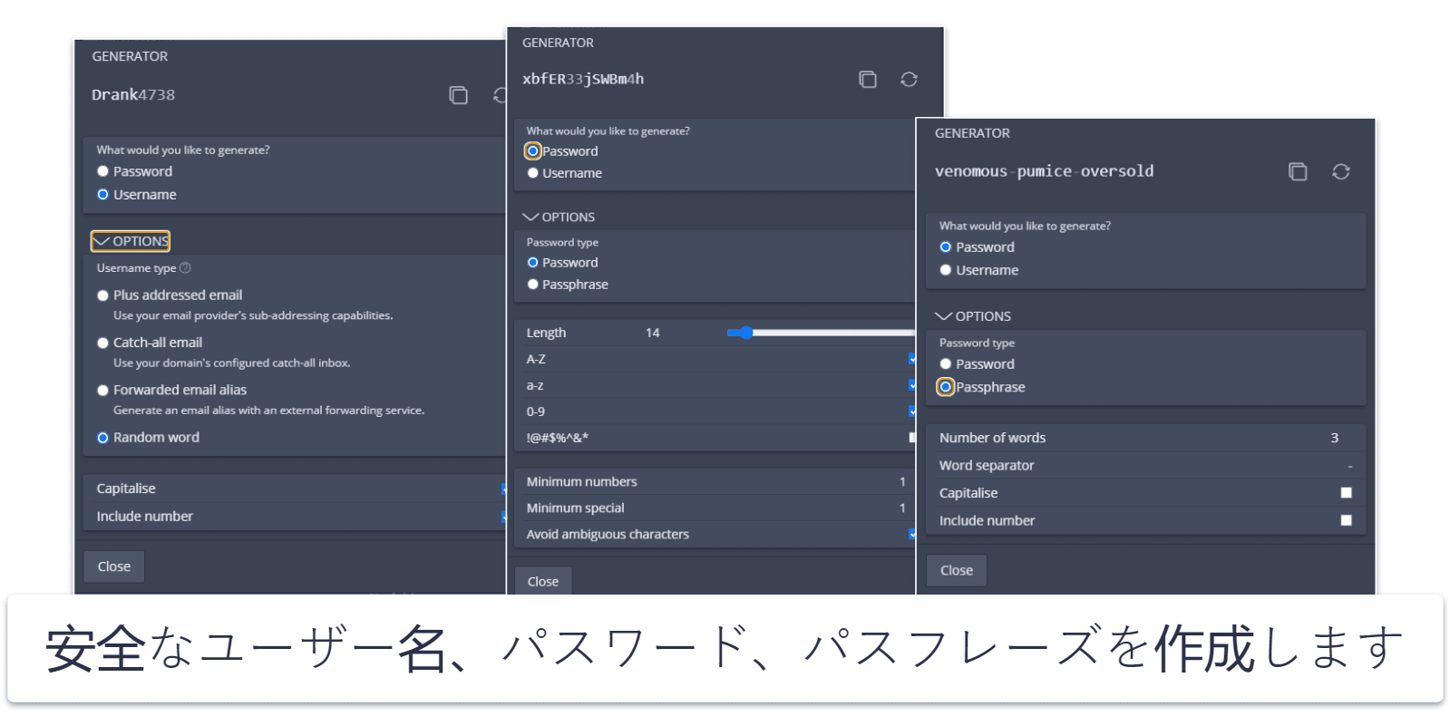Screen dimensions: 1450x716
Task: Copy the xbfER33jSWBm4h password
Action: coord(868,80)
